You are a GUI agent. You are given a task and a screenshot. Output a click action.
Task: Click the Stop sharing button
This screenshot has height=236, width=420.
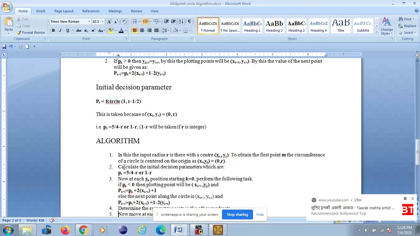pyautogui.click(x=237, y=214)
